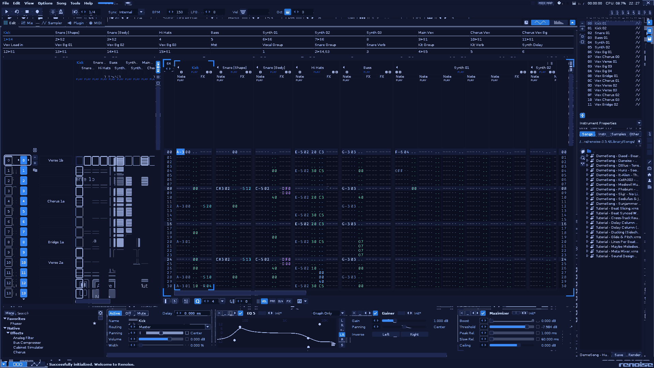Start playback with the Play button

(x=6, y=12)
